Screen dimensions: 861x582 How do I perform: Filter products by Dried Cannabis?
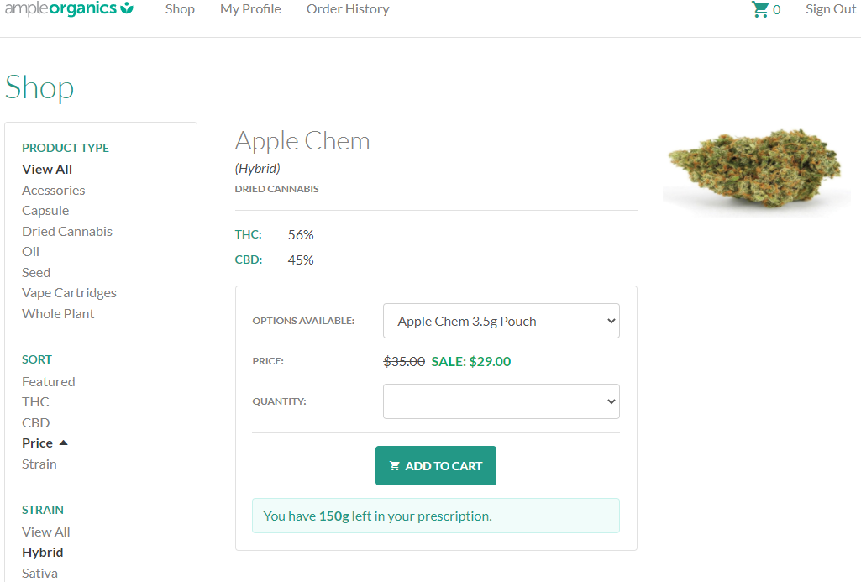(x=67, y=231)
